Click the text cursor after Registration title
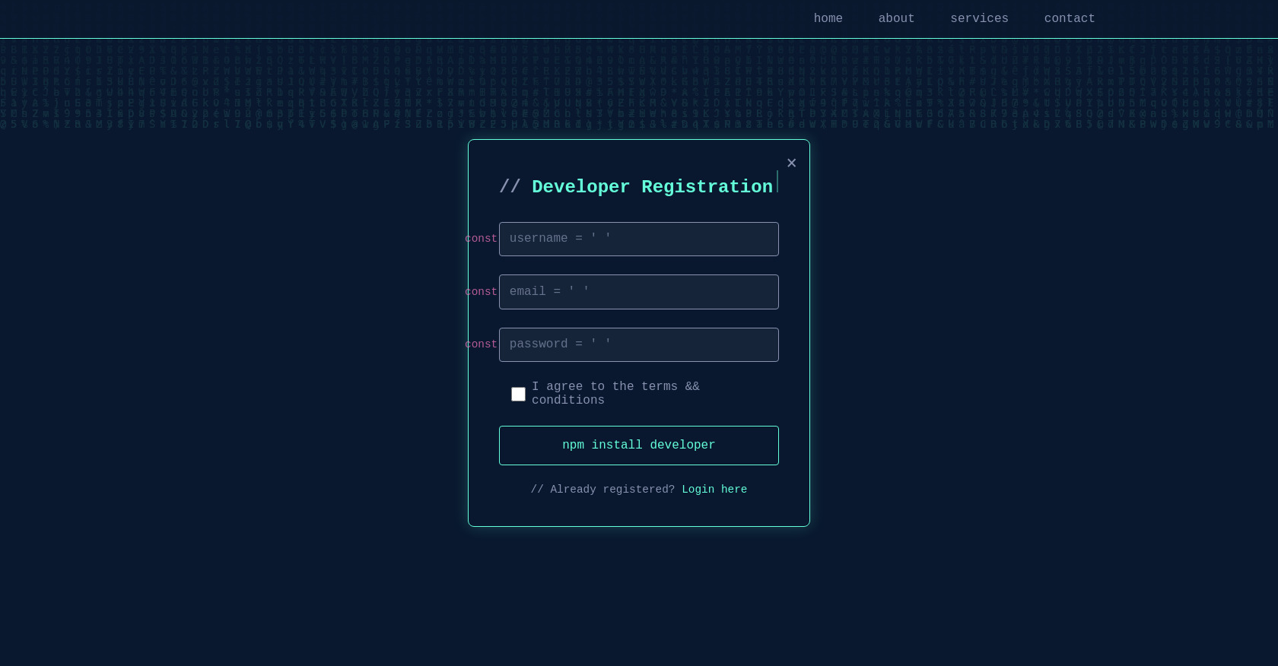 click(x=777, y=182)
